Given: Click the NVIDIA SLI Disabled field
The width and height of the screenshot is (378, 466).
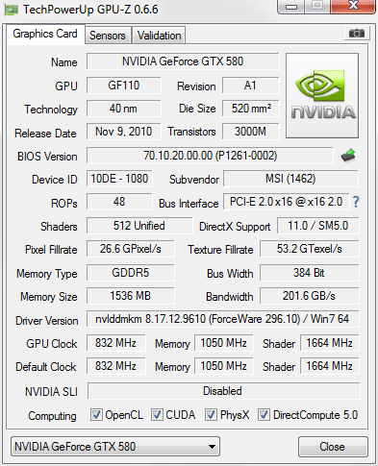Looking at the screenshot, I should point(223,391).
